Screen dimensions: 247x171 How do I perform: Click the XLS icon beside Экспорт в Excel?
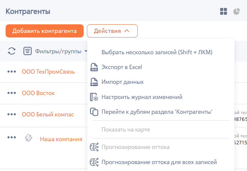pyautogui.click(x=94, y=67)
